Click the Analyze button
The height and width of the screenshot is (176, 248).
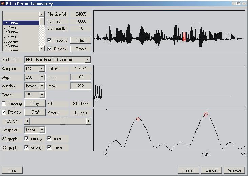[234, 170]
